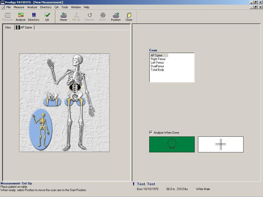Click the birth date Born 10/10/1970
Image resolution: width=263 pixels, height=197 pixels.
pos(148,189)
